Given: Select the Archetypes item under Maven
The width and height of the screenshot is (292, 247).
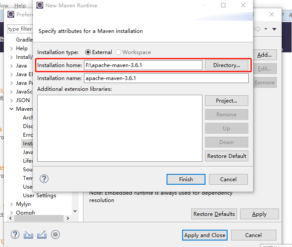Looking at the screenshot, I should point(28,118).
